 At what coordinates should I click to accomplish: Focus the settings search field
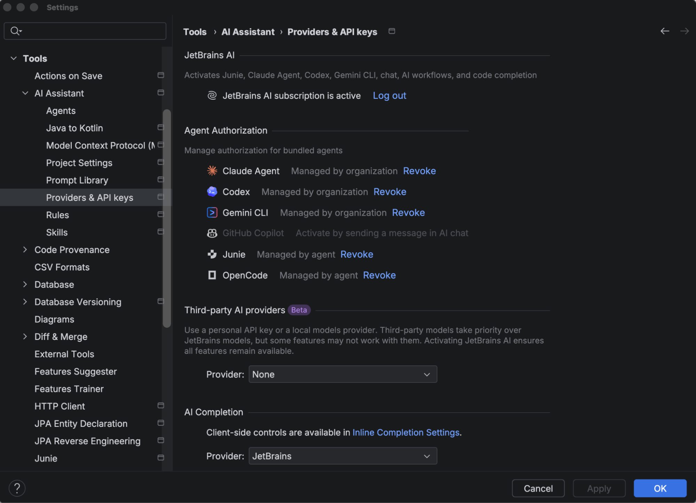(85, 31)
